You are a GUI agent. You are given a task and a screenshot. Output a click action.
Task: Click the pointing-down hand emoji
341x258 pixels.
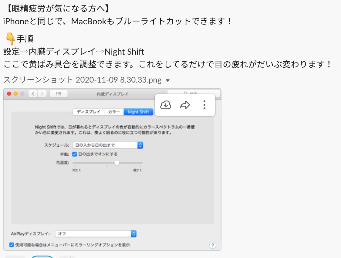pos(10,39)
